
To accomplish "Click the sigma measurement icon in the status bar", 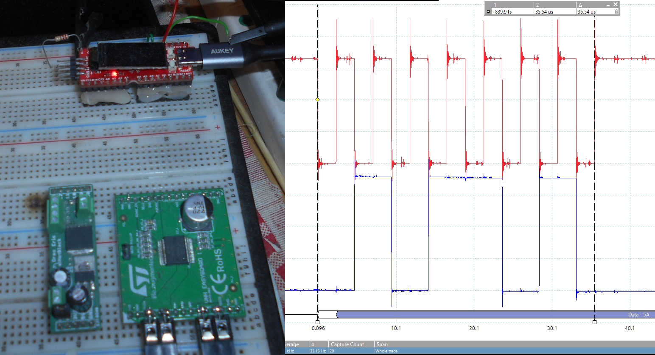I will (x=313, y=344).
